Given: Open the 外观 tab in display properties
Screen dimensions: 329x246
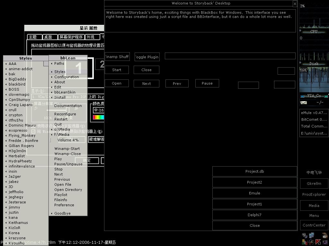Looking at the screenshot, I should 92,37.
